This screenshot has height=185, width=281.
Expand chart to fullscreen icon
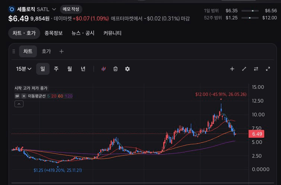268,69
